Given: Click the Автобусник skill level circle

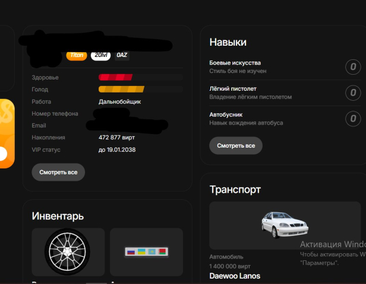Looking at the screenshot, I should (353, 118).
